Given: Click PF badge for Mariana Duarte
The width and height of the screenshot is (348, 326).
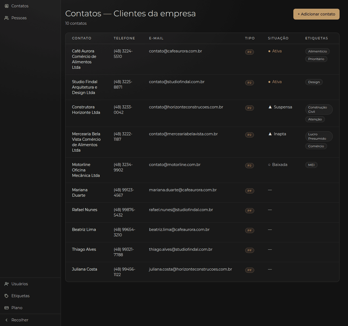Looking at the screenshot, I should click(250, 191).
